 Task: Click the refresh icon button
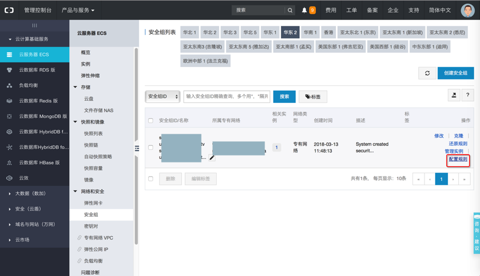click(427, 73)
